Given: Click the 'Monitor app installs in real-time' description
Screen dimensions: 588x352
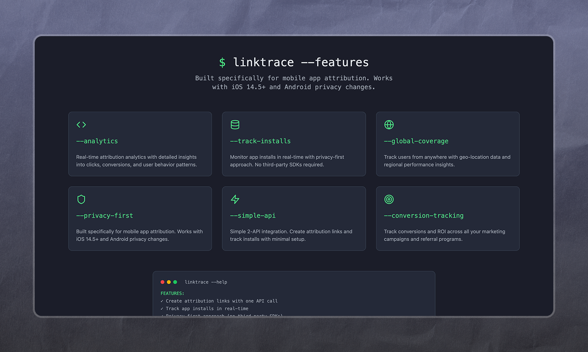Looking at the screenshot, I should pos(287,161).
